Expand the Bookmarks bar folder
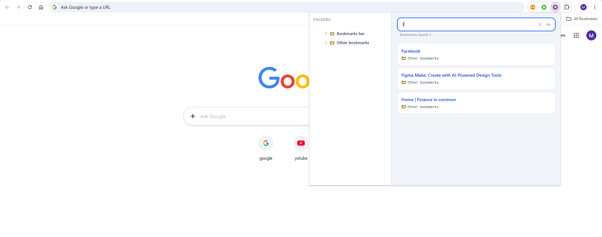The height and width of the screenshot is (237, 602). point(326,33)
